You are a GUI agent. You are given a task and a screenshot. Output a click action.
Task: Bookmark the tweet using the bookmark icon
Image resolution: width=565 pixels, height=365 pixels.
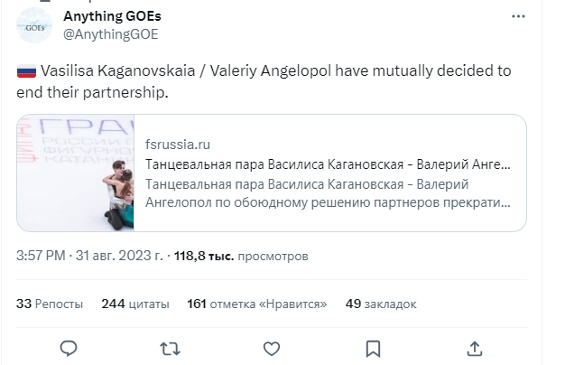(372, 348)
